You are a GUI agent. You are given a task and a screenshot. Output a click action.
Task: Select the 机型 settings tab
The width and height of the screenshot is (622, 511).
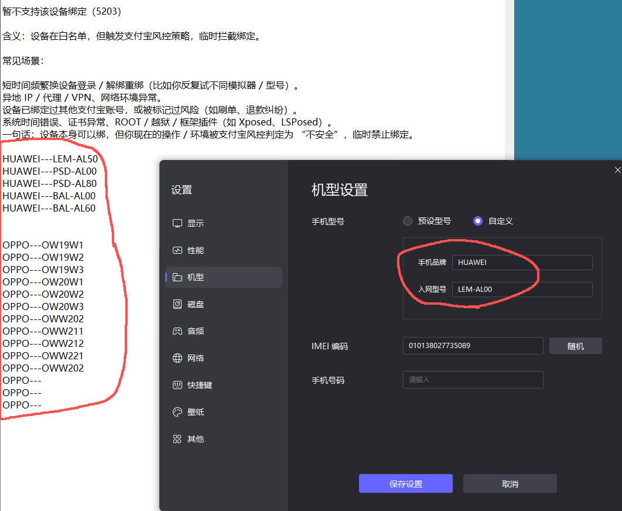point(224,277)
